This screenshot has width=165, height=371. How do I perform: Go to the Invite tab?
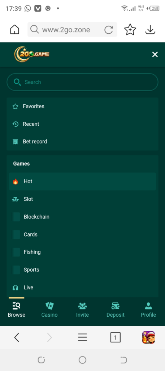82,310
